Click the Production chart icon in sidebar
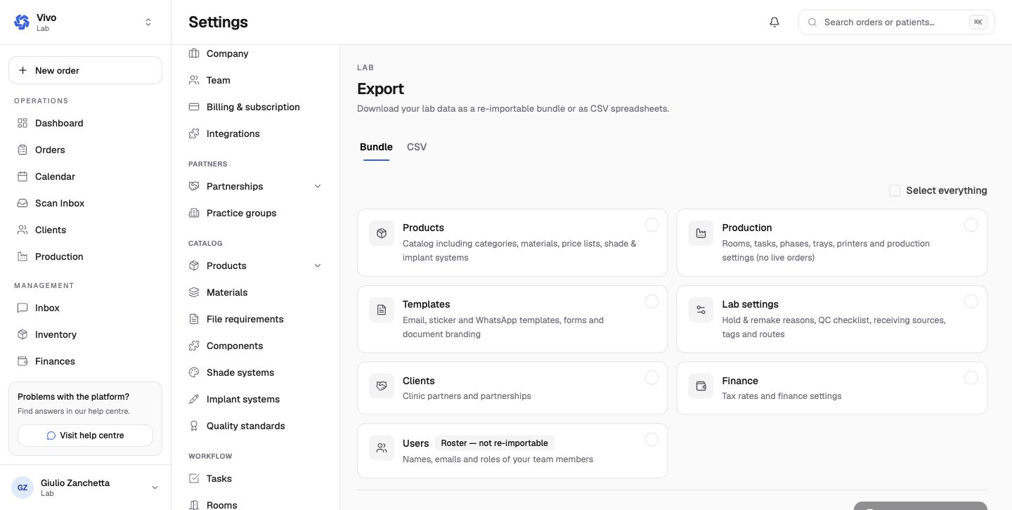This screenshot has width=1012, height=510. pyautogui.click(x=22, y=256)
